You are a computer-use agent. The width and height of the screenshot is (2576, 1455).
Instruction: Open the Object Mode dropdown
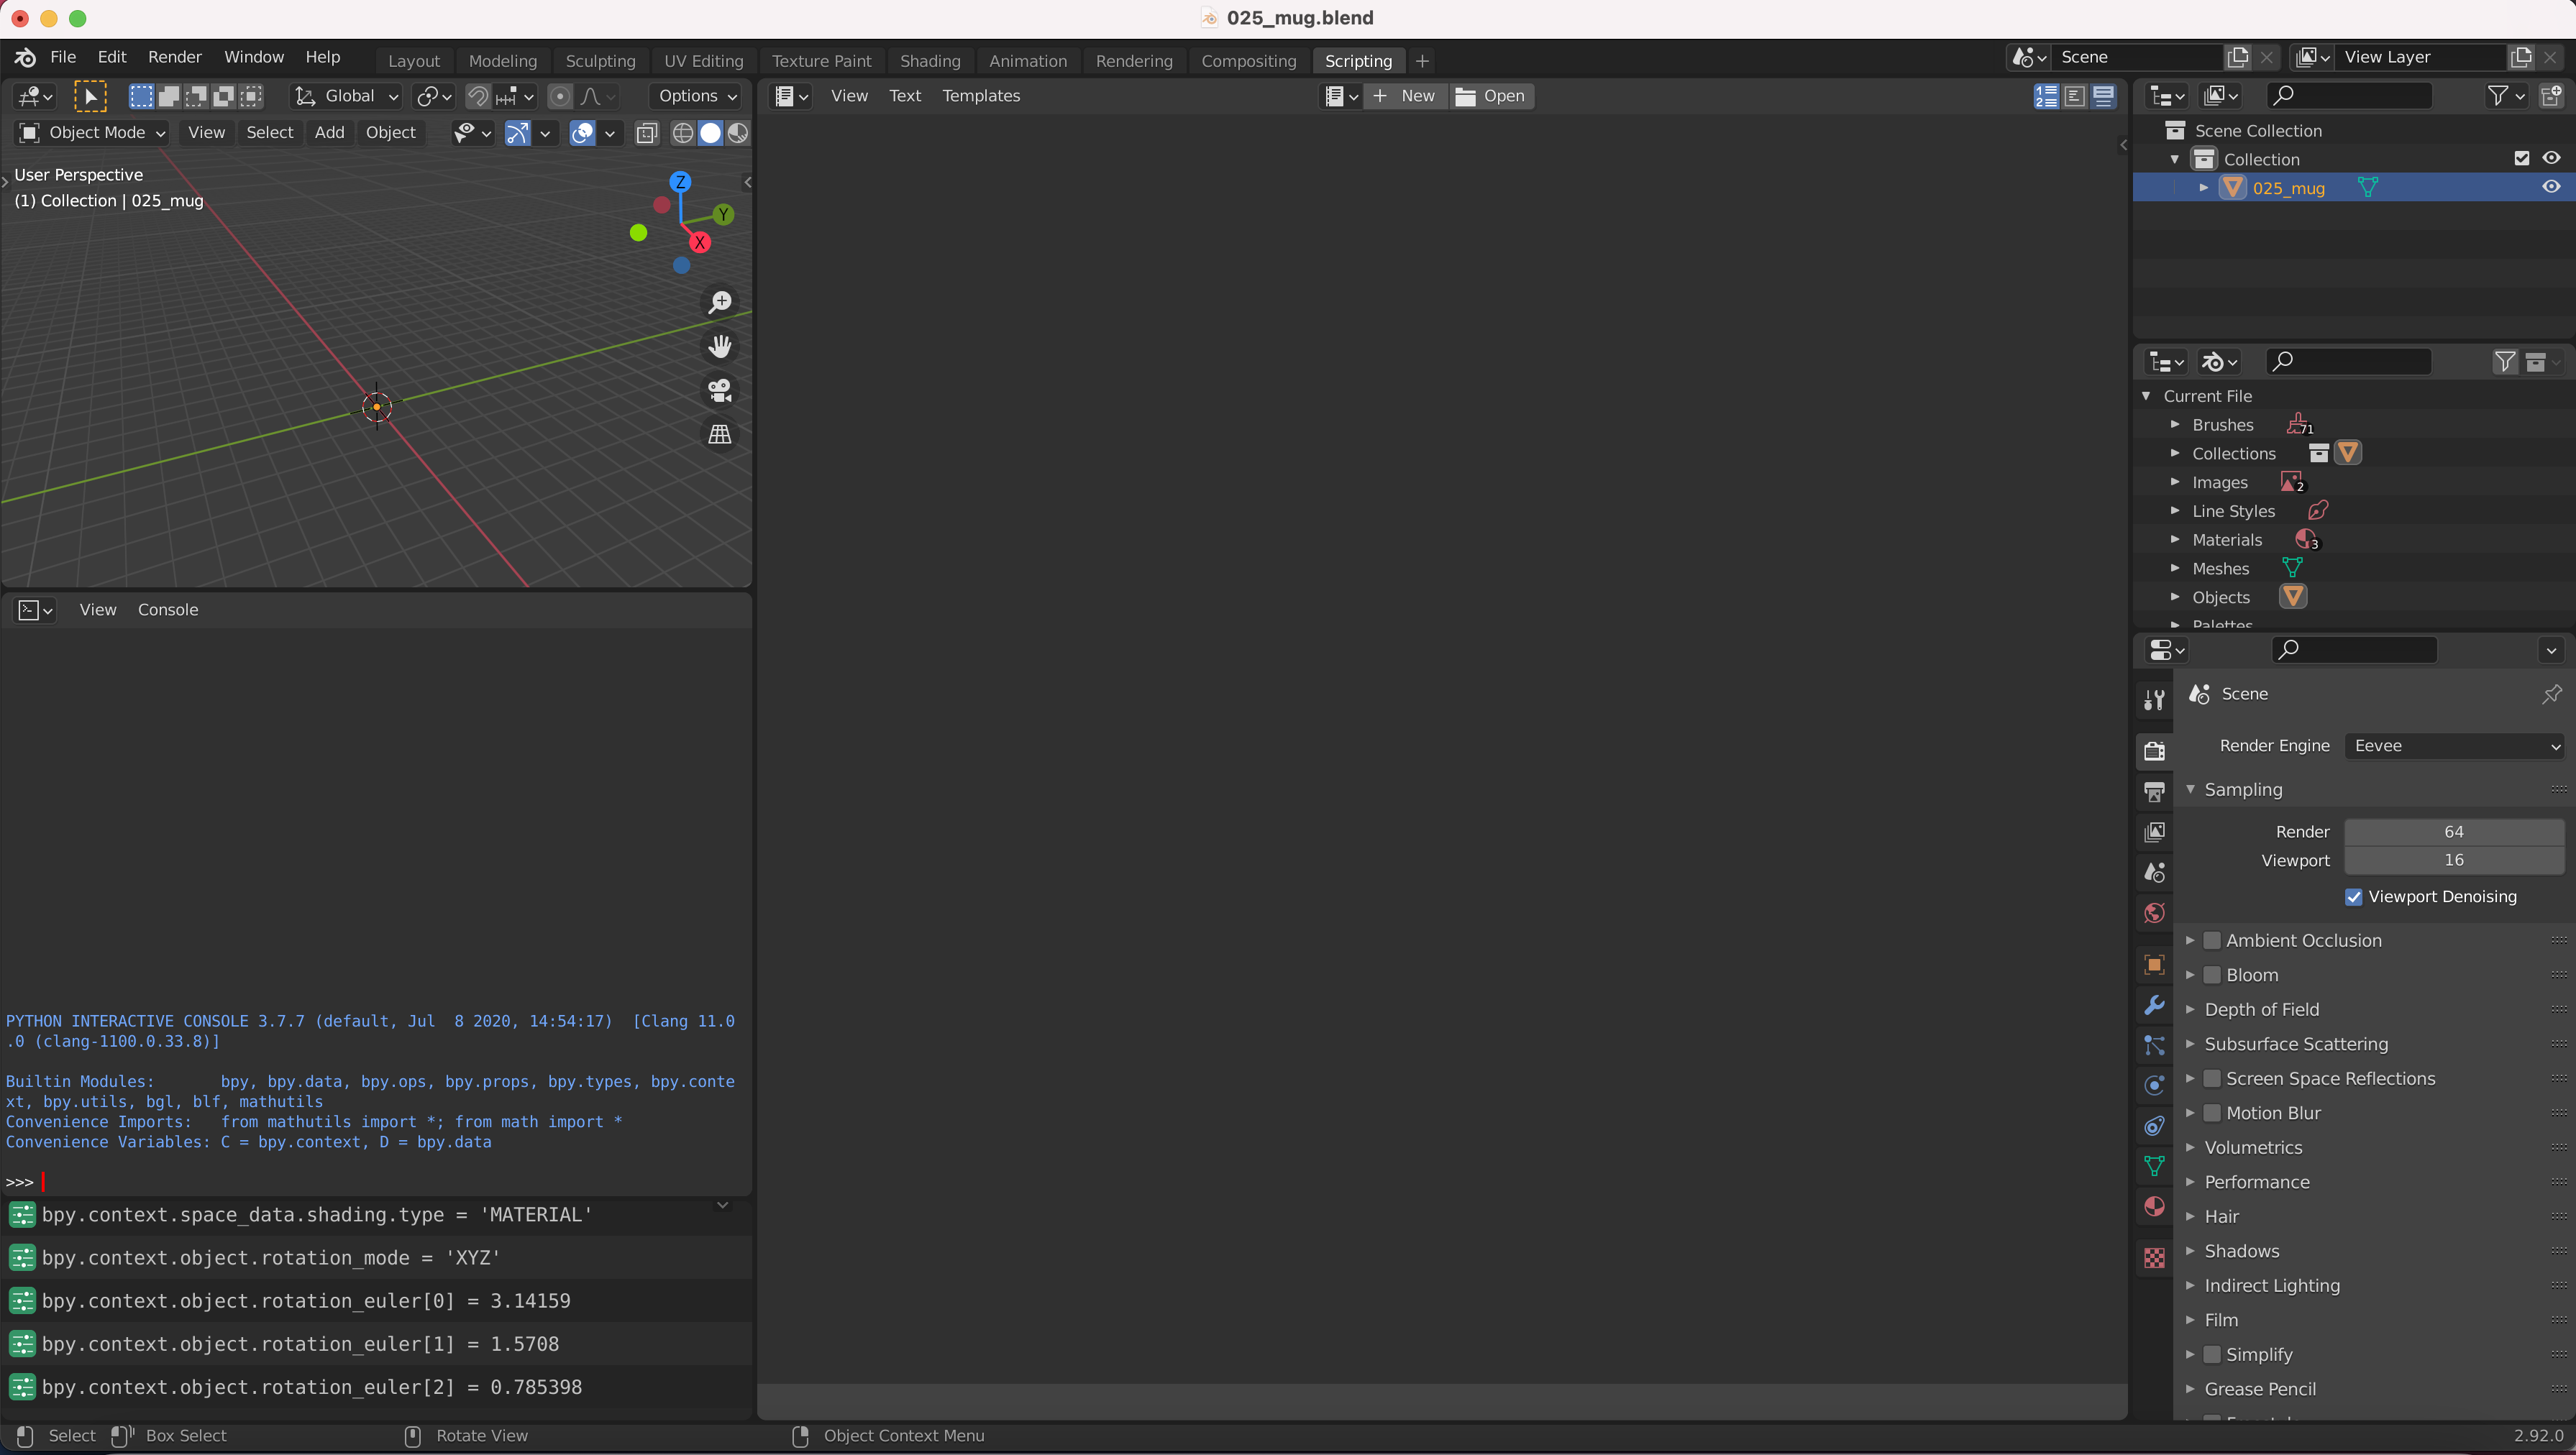(91, 133)
